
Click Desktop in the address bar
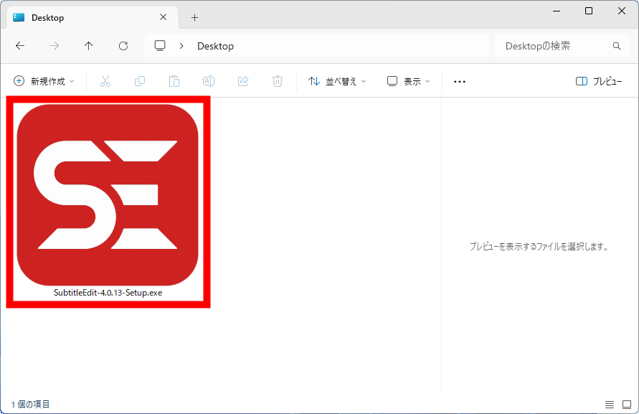216,46
